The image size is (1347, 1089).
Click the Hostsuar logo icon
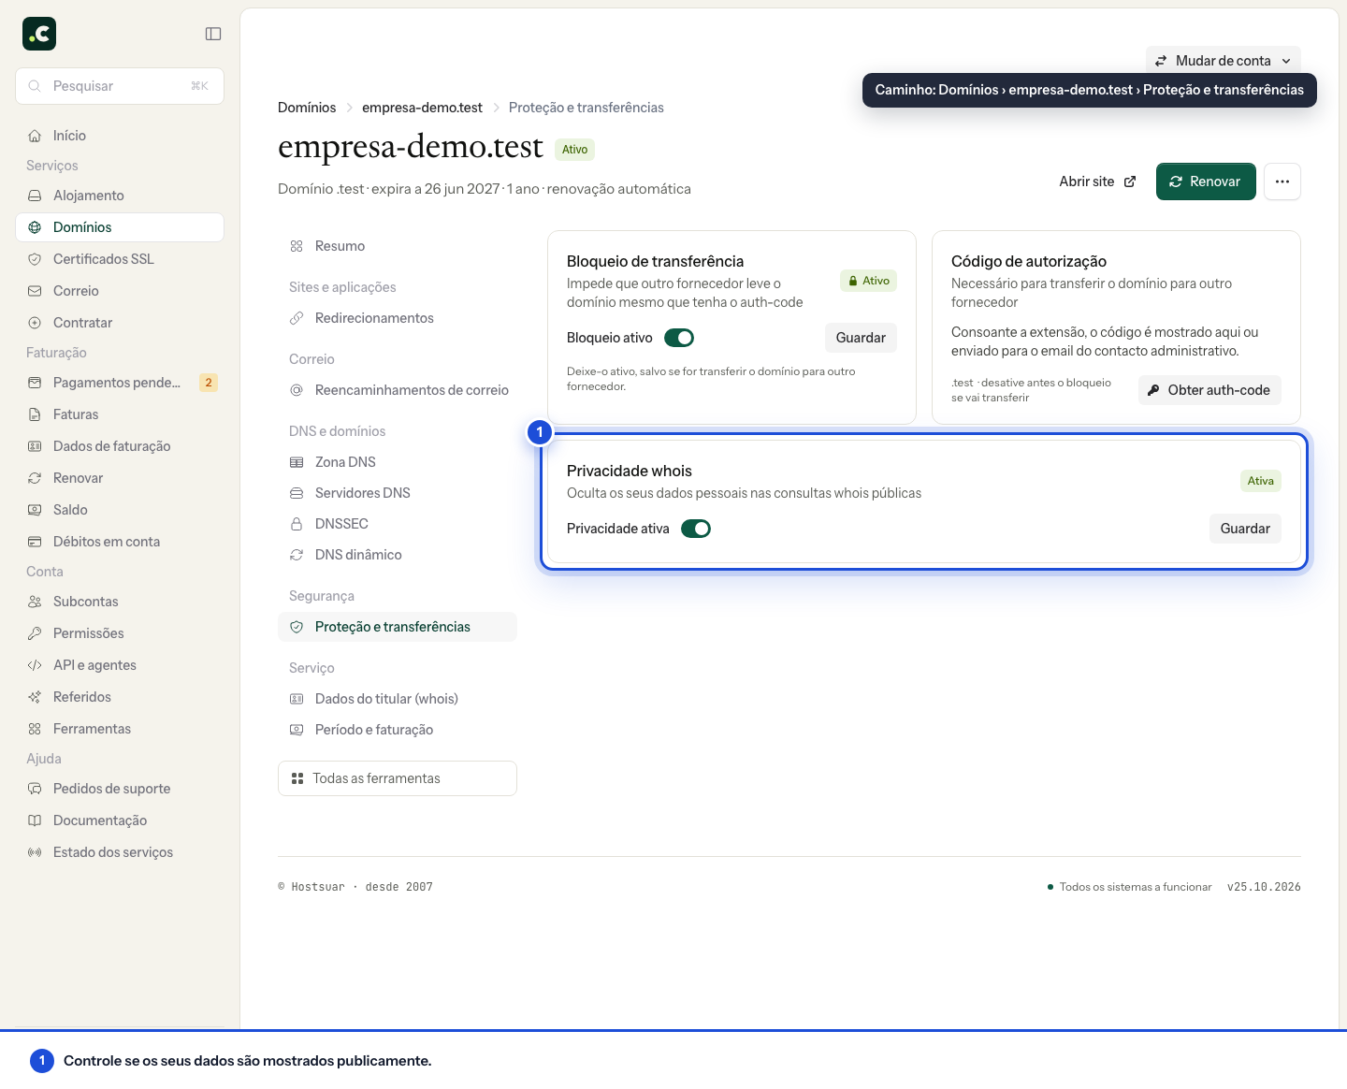coord(39,34)
